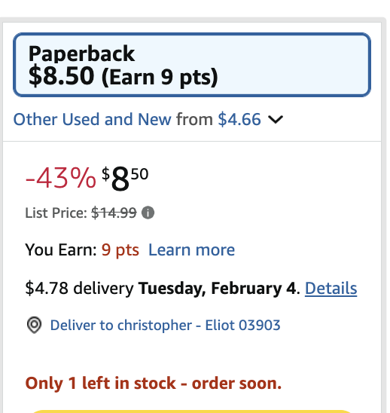
Task: Select the Paperback format option
Action: [x=192, y=65]
